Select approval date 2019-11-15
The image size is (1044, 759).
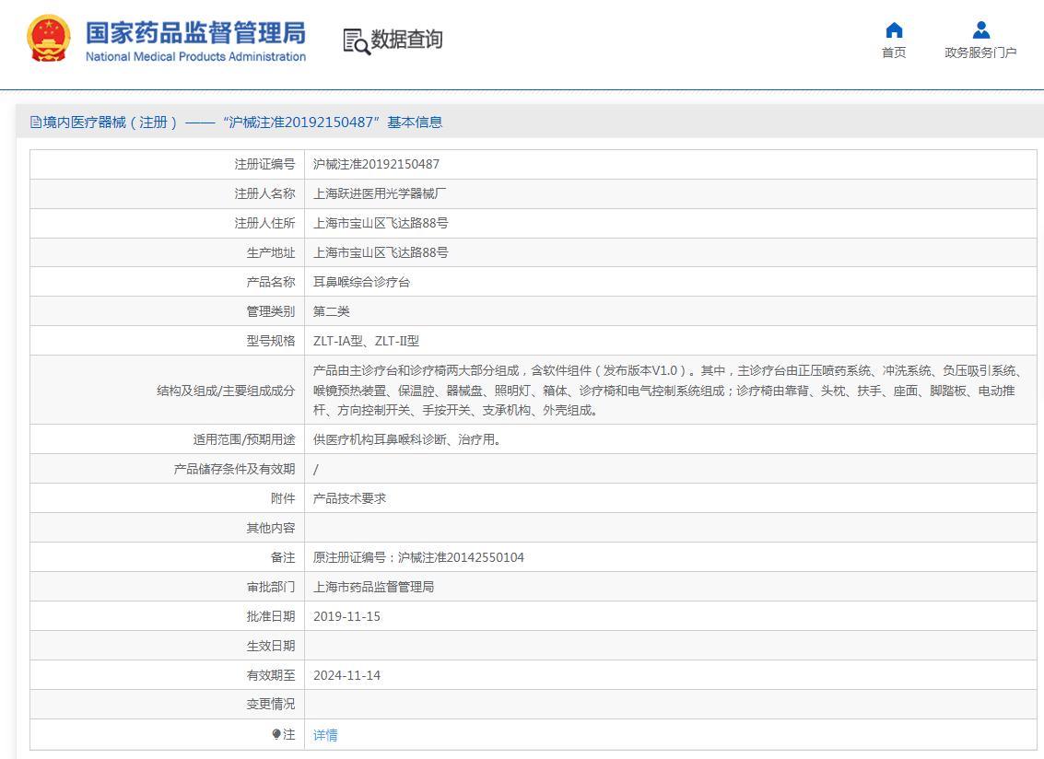[346, 616]
